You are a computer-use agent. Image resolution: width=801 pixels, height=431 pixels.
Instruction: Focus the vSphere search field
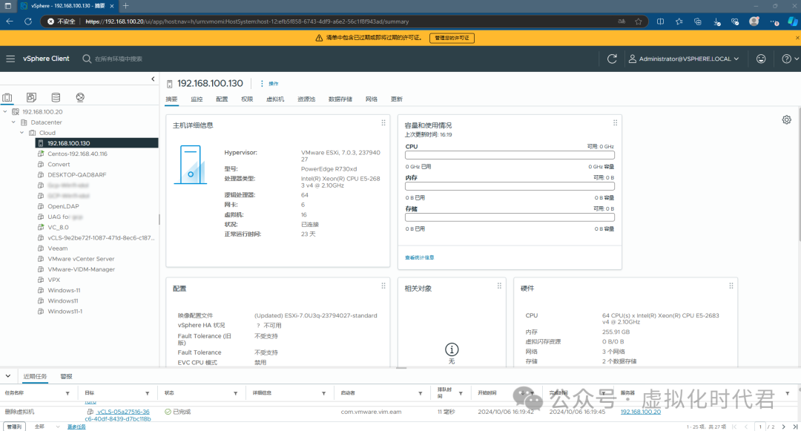tap(119, 59)
